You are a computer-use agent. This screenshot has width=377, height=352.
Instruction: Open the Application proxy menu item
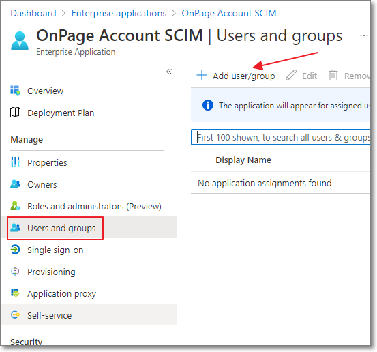[x=61, y=293]
